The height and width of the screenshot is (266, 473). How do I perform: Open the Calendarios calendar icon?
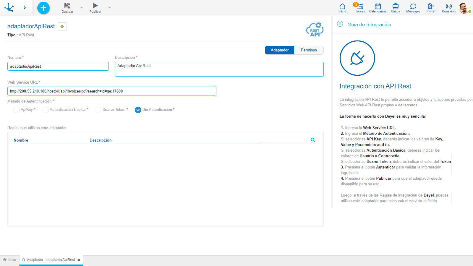[x=378, y=7]
